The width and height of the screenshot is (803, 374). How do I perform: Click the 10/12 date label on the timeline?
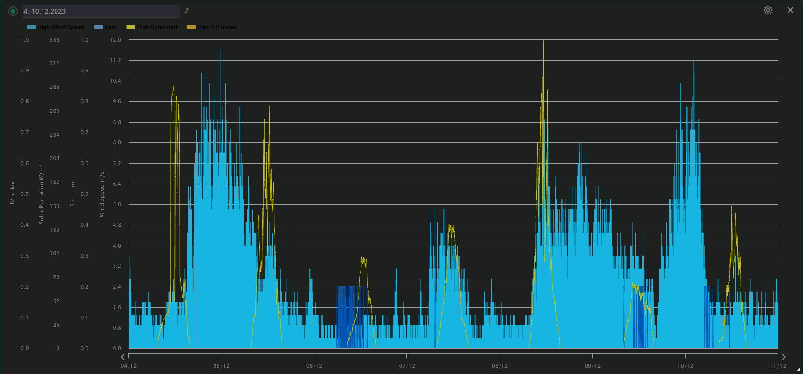point(685,366)
